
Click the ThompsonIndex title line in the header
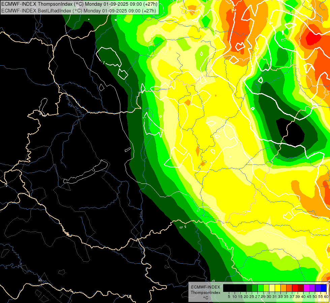pos(79,4)
